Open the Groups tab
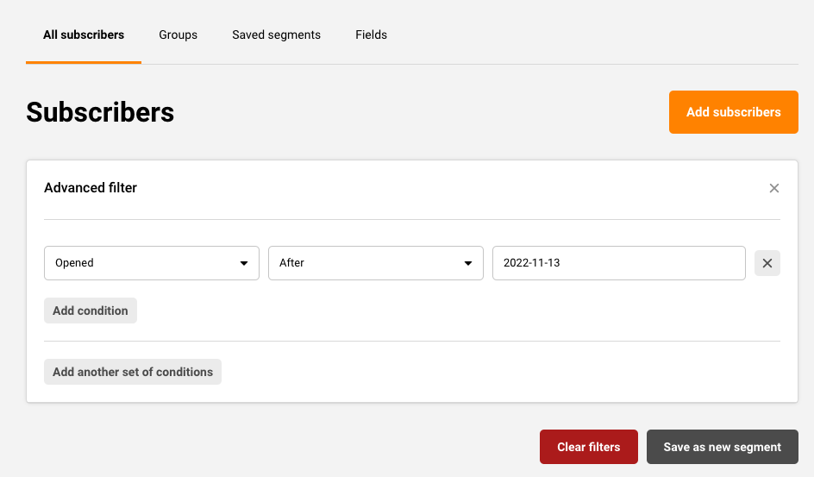This screenshot has height=477, width=814. click(178, 35)
